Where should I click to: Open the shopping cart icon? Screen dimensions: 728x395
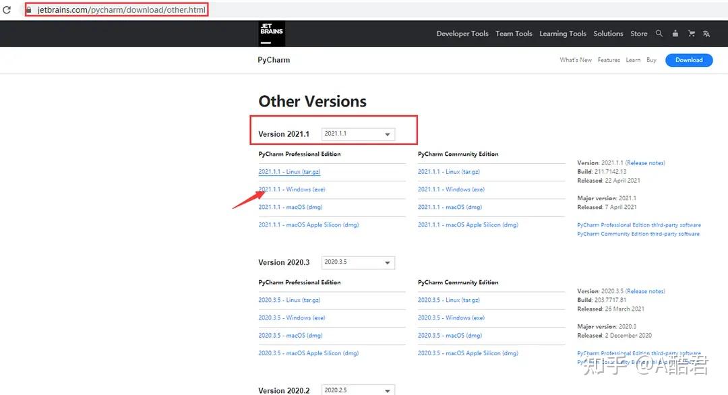(x=692, y=34)
